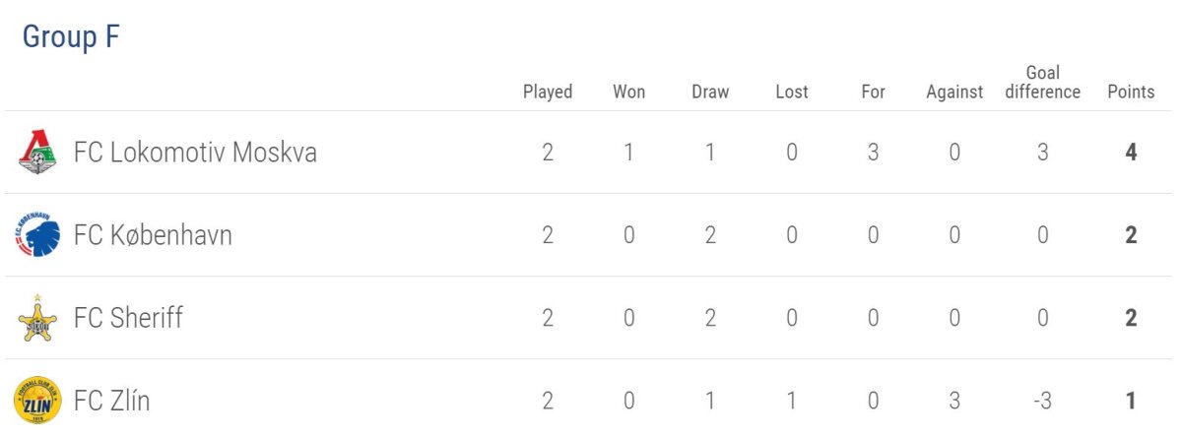Click the Played column header

point(548,92)
